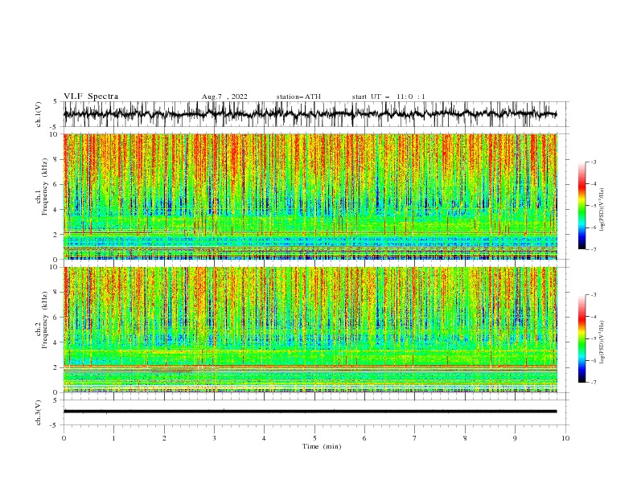Click the "-4" tick on the lower colorbar

[x=594, y=317]
